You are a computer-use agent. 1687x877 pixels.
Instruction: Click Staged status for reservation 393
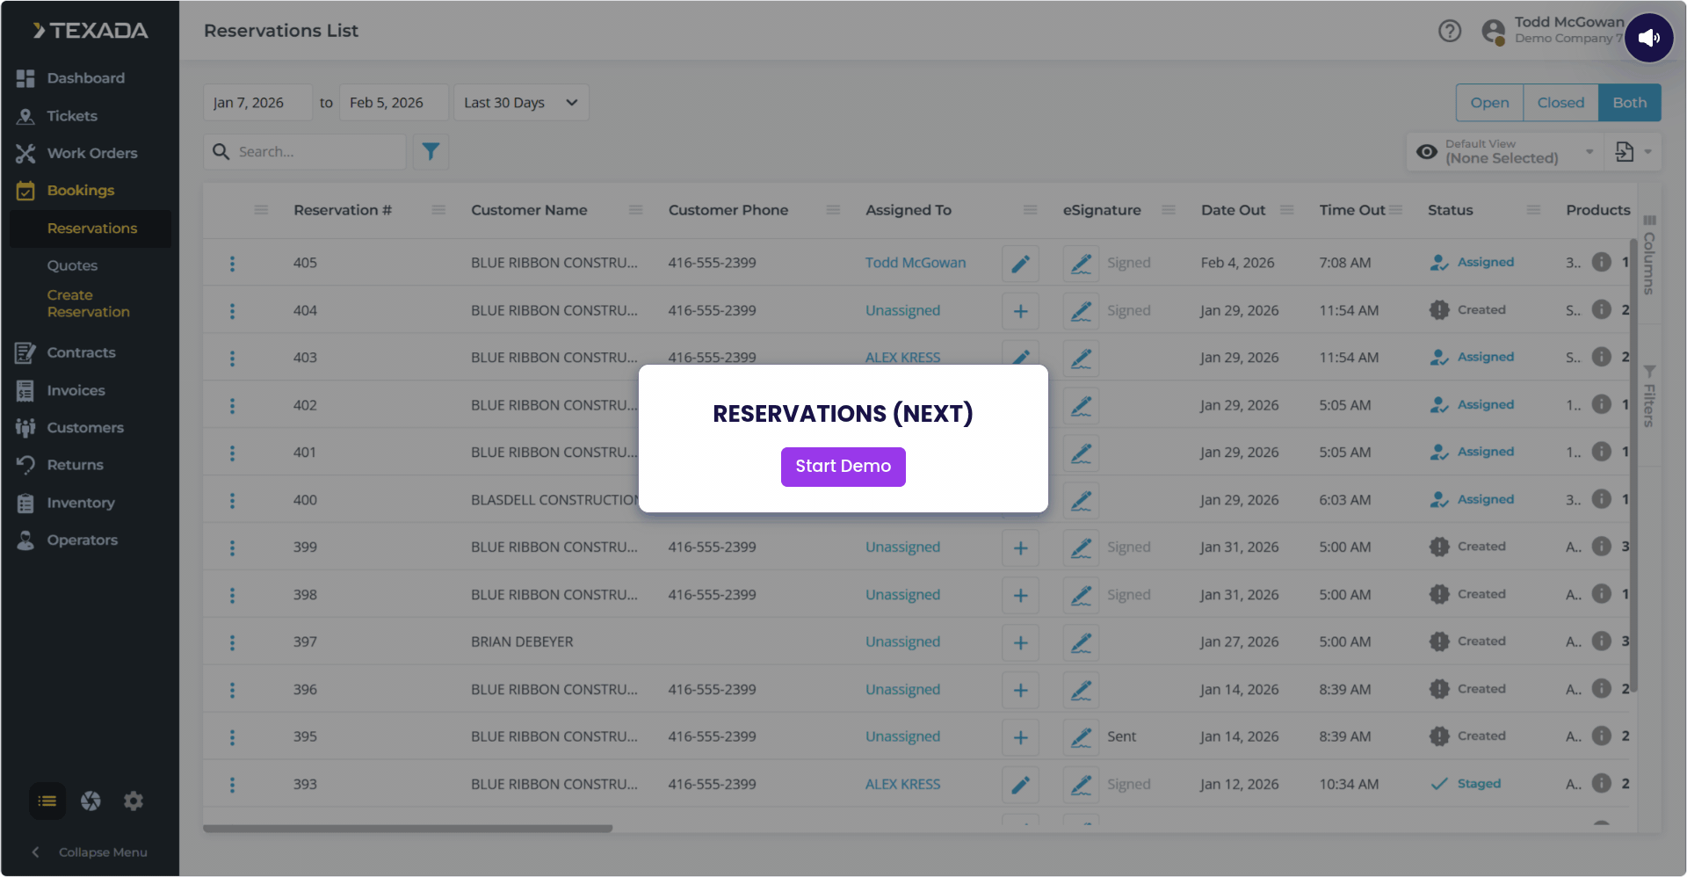tap(1466, 784)
